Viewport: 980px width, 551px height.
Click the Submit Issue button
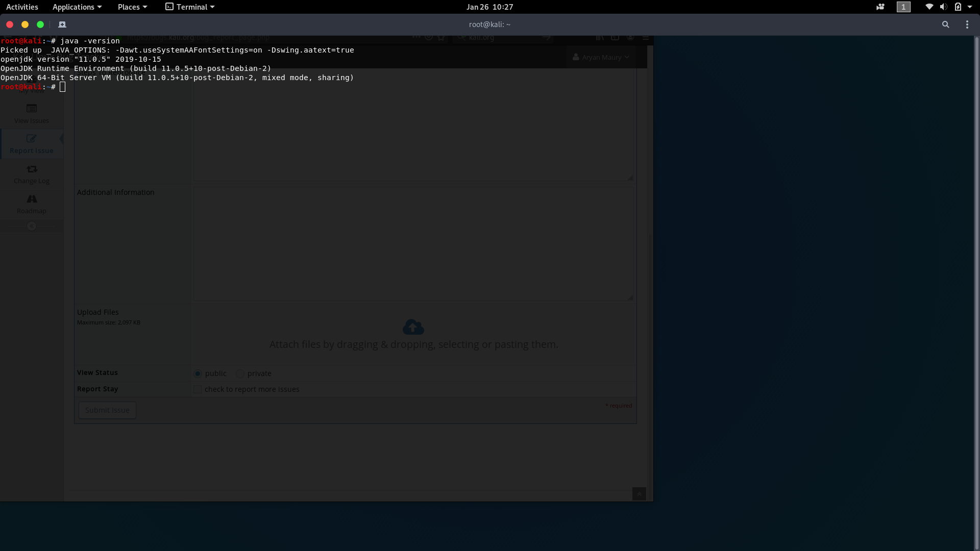coord(107,410)
